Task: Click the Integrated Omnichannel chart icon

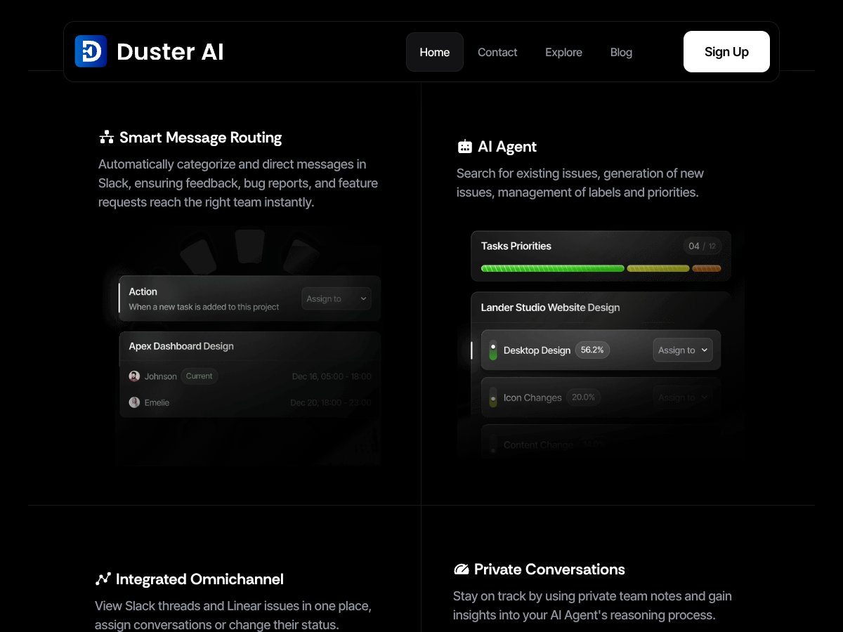Action: click(x=103, y=578)
